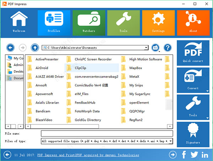Click the browse folder view icon
Screen dimensions: 213x161
[155, 48]
